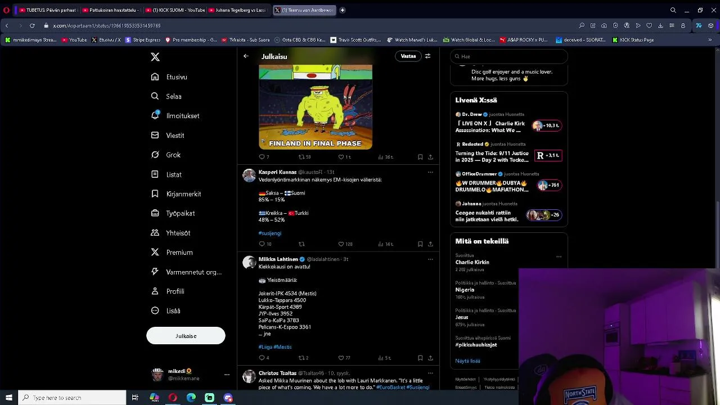Bookmark Miikka Lahtinen post
720x405 pixels.
point(420,358)
